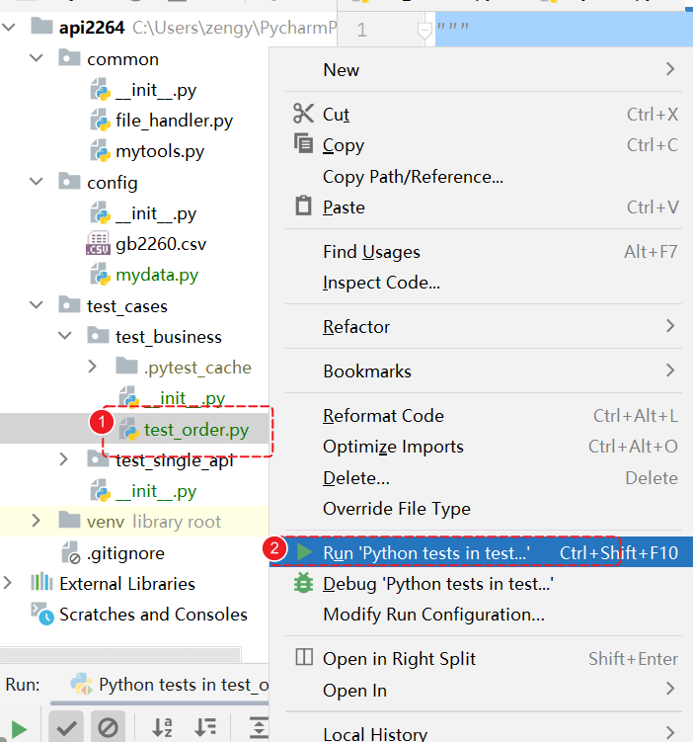
Task: Click the Debug bug icon
Action: coord(303,583)
